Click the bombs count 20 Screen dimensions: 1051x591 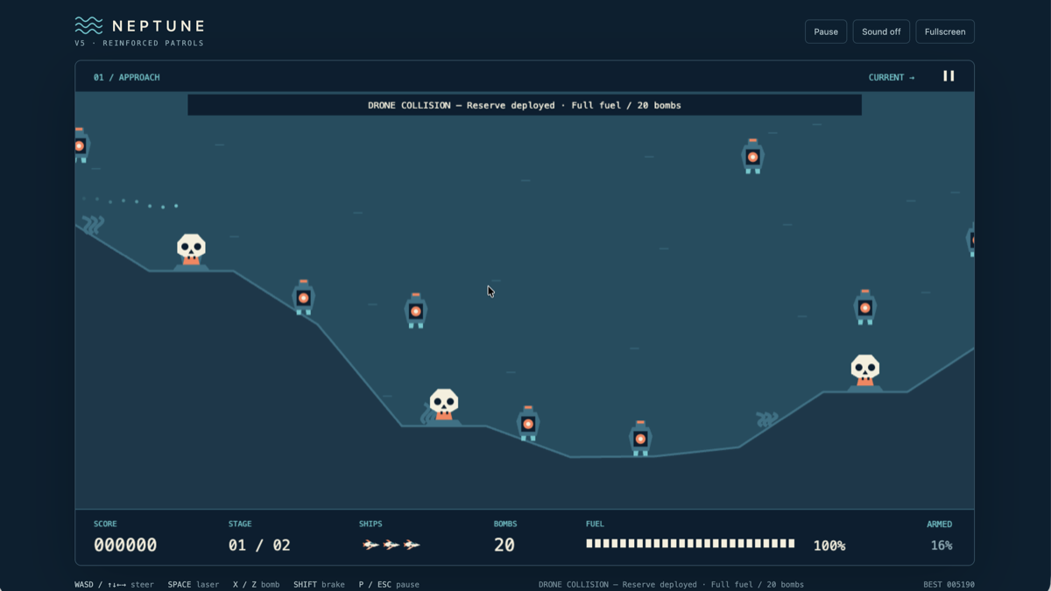pos(504,545)
